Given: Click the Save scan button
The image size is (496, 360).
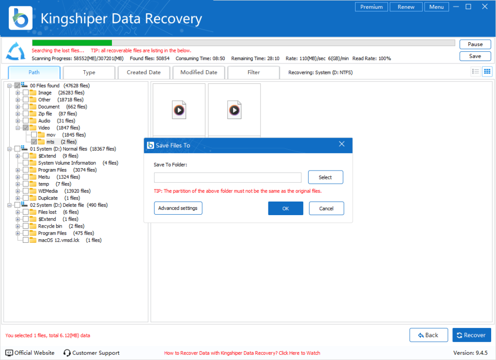Looking at the screenshot, I should (x=475, y=56).
